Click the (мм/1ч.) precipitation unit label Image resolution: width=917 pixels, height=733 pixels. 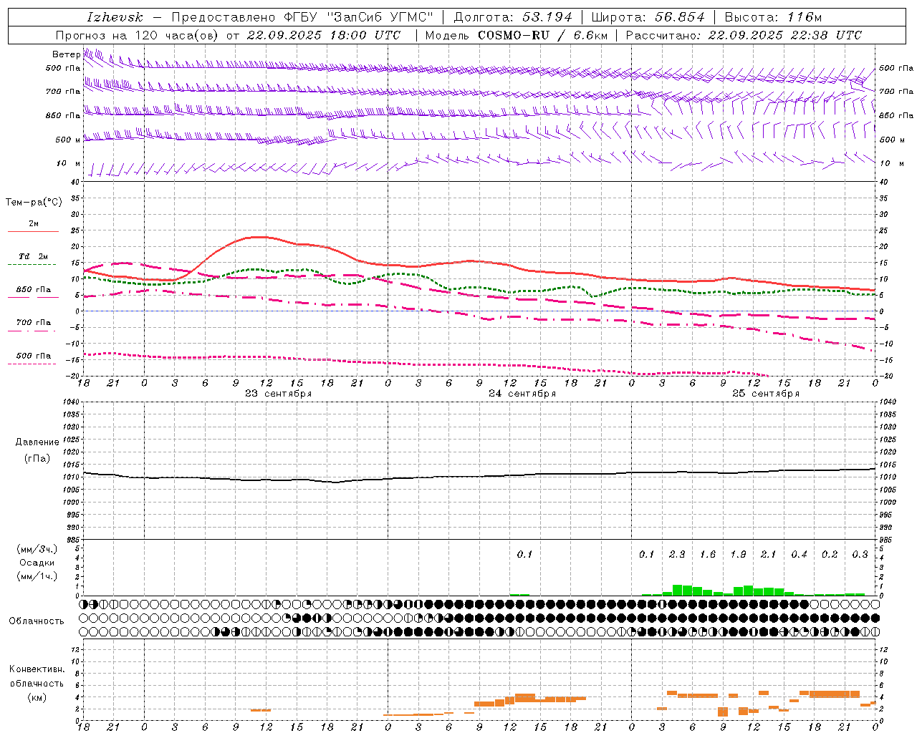coord(37,576)
